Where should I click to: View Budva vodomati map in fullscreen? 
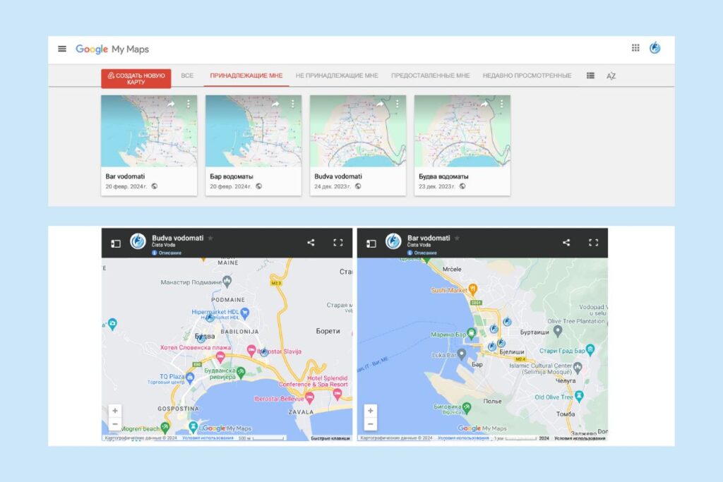coord(338,242)
